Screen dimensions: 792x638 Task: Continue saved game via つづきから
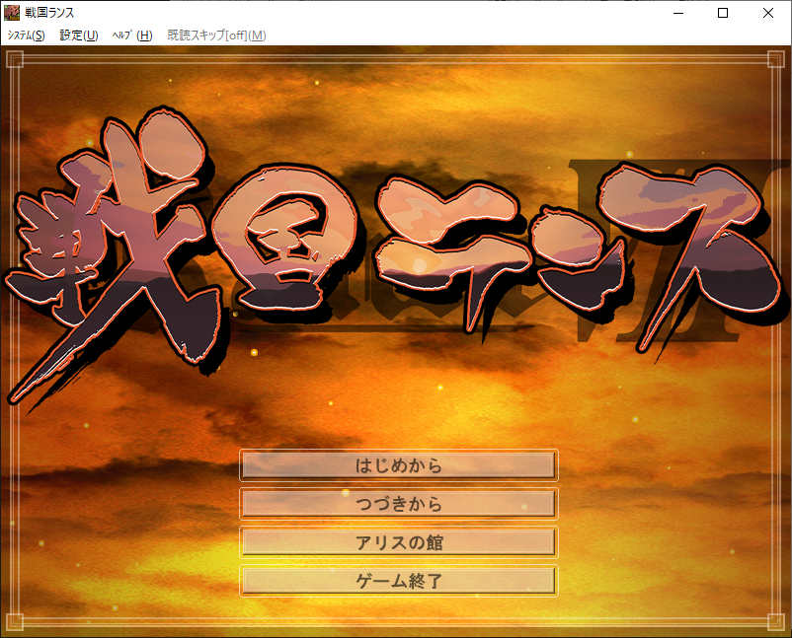(399, 504)
